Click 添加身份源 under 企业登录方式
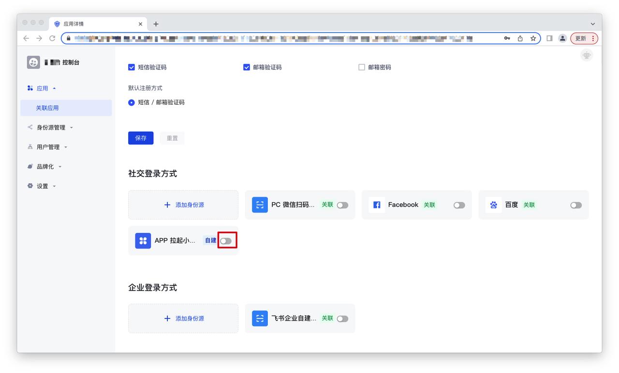Screen dimensions: 619x373 pyautogui.click(x=183, y=318)
